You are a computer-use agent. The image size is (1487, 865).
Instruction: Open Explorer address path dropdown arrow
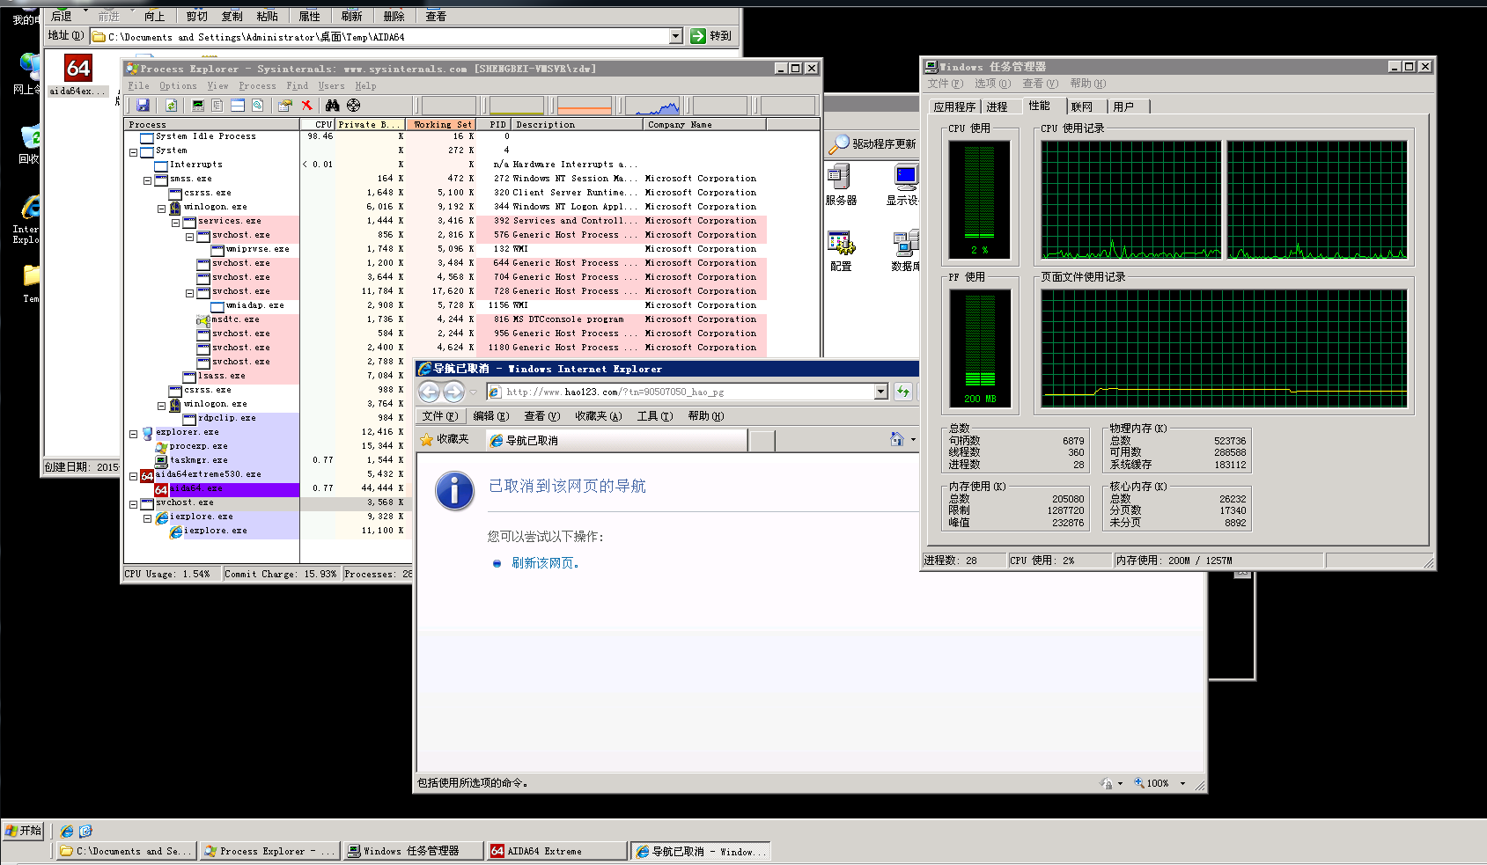click(676, 36)
